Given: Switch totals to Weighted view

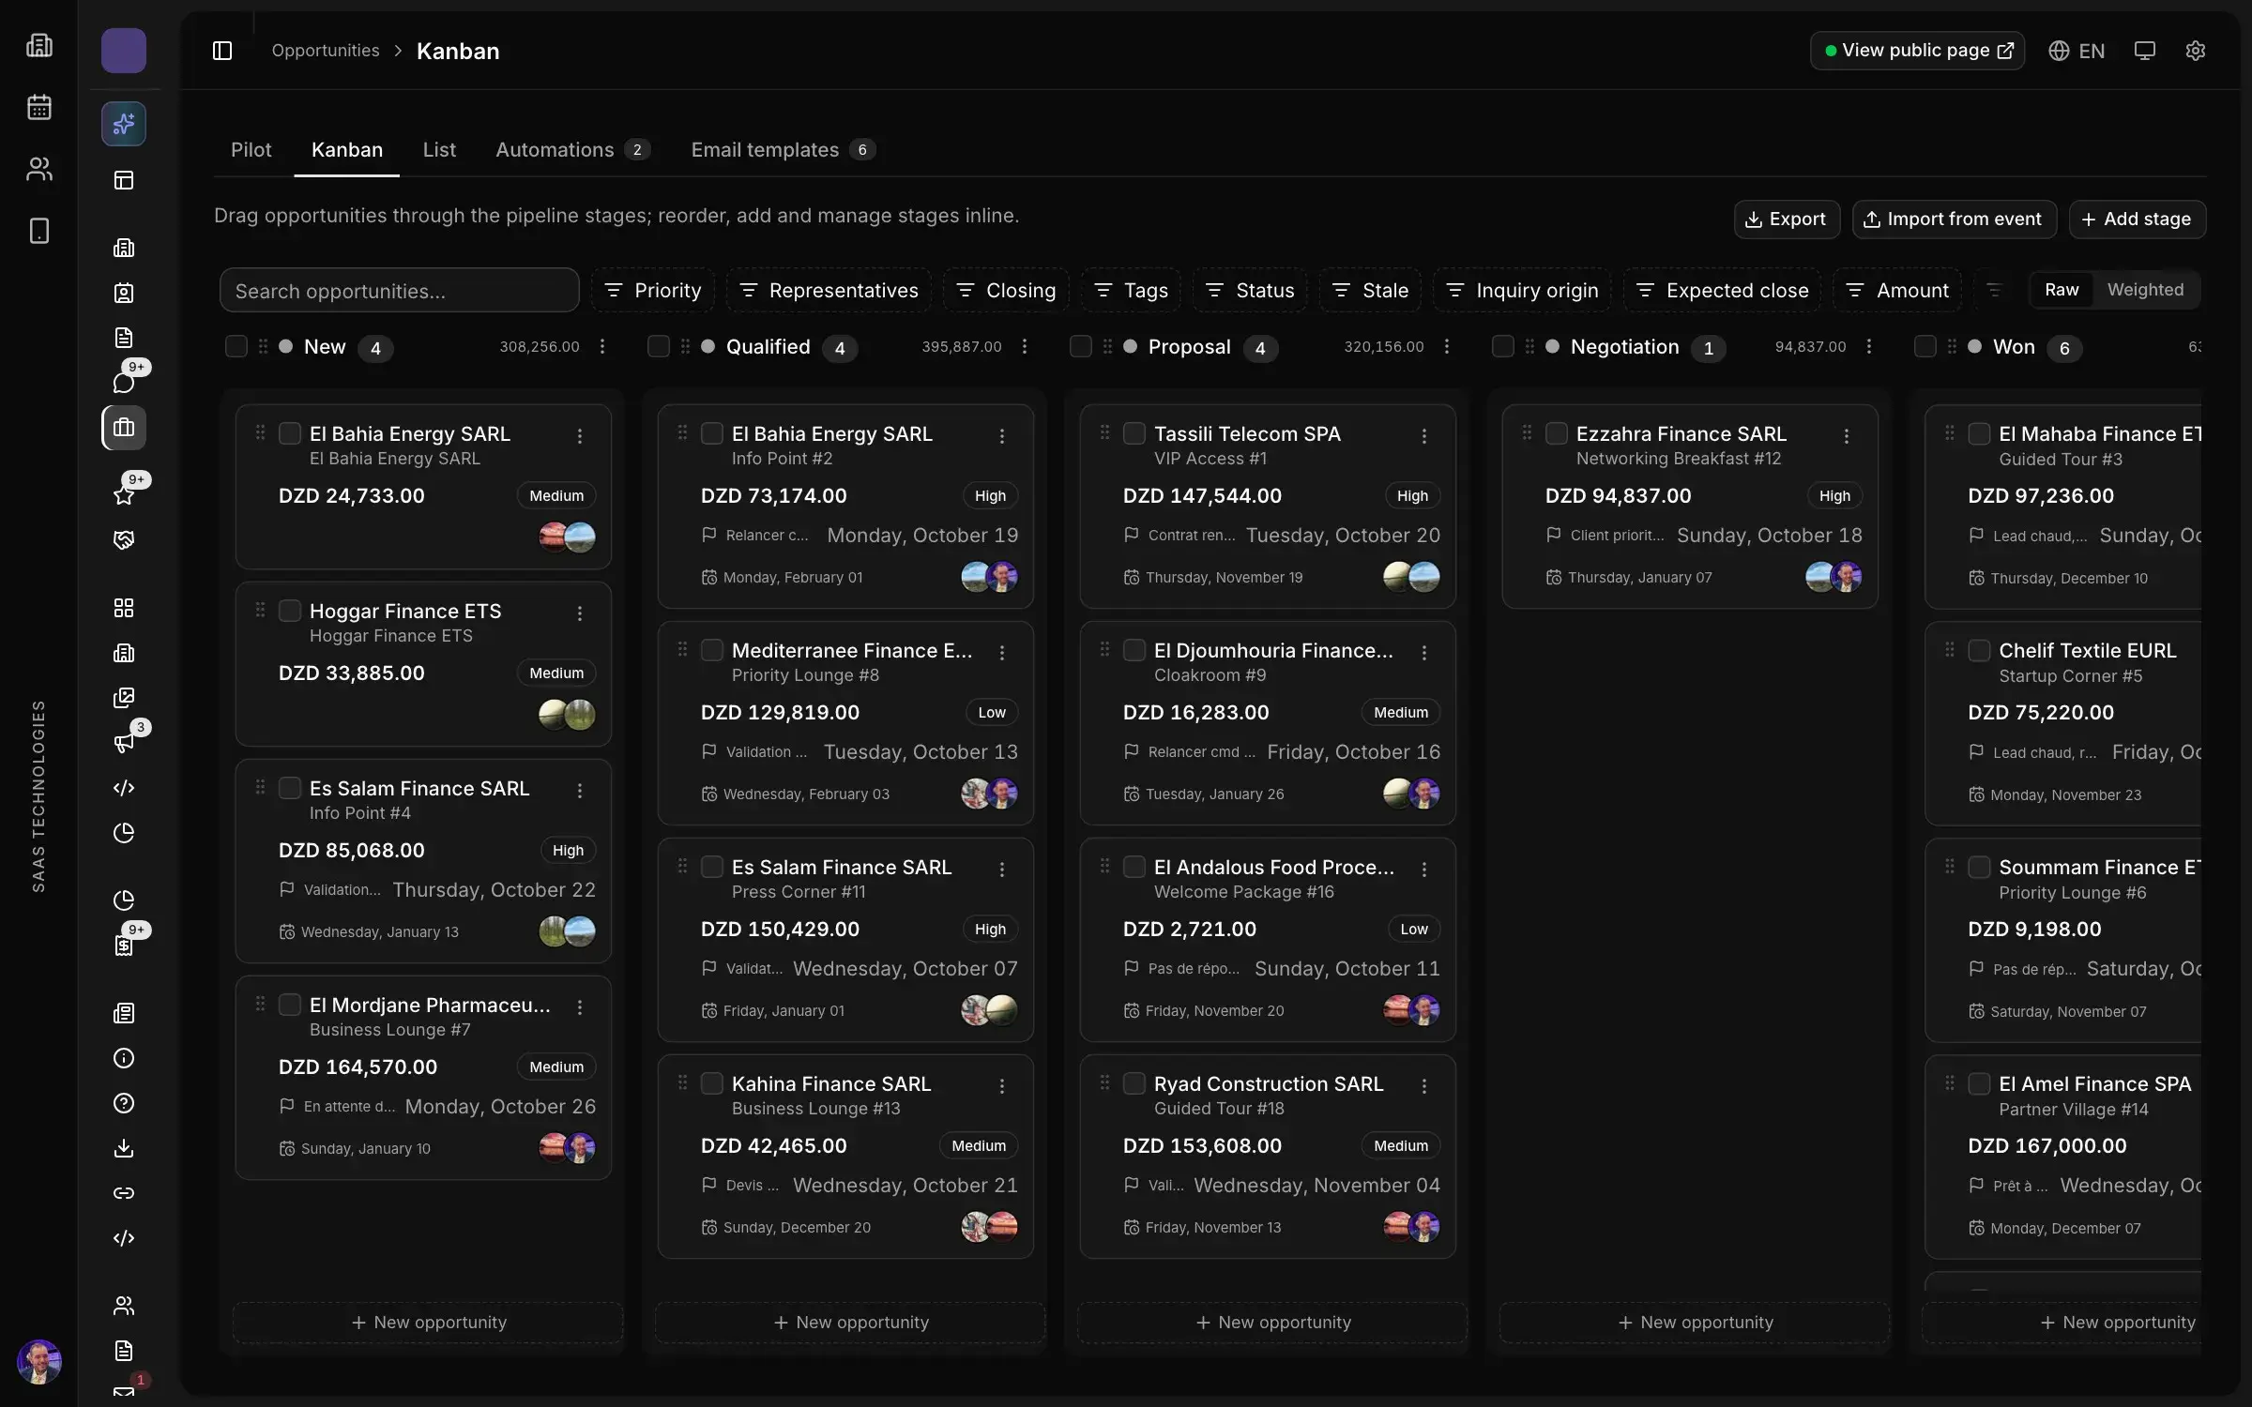Looking at the screenshot, I should pos(2145,290).
